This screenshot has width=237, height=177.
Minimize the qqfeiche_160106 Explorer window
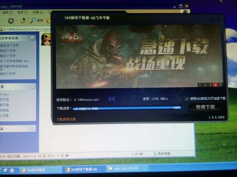174,6
